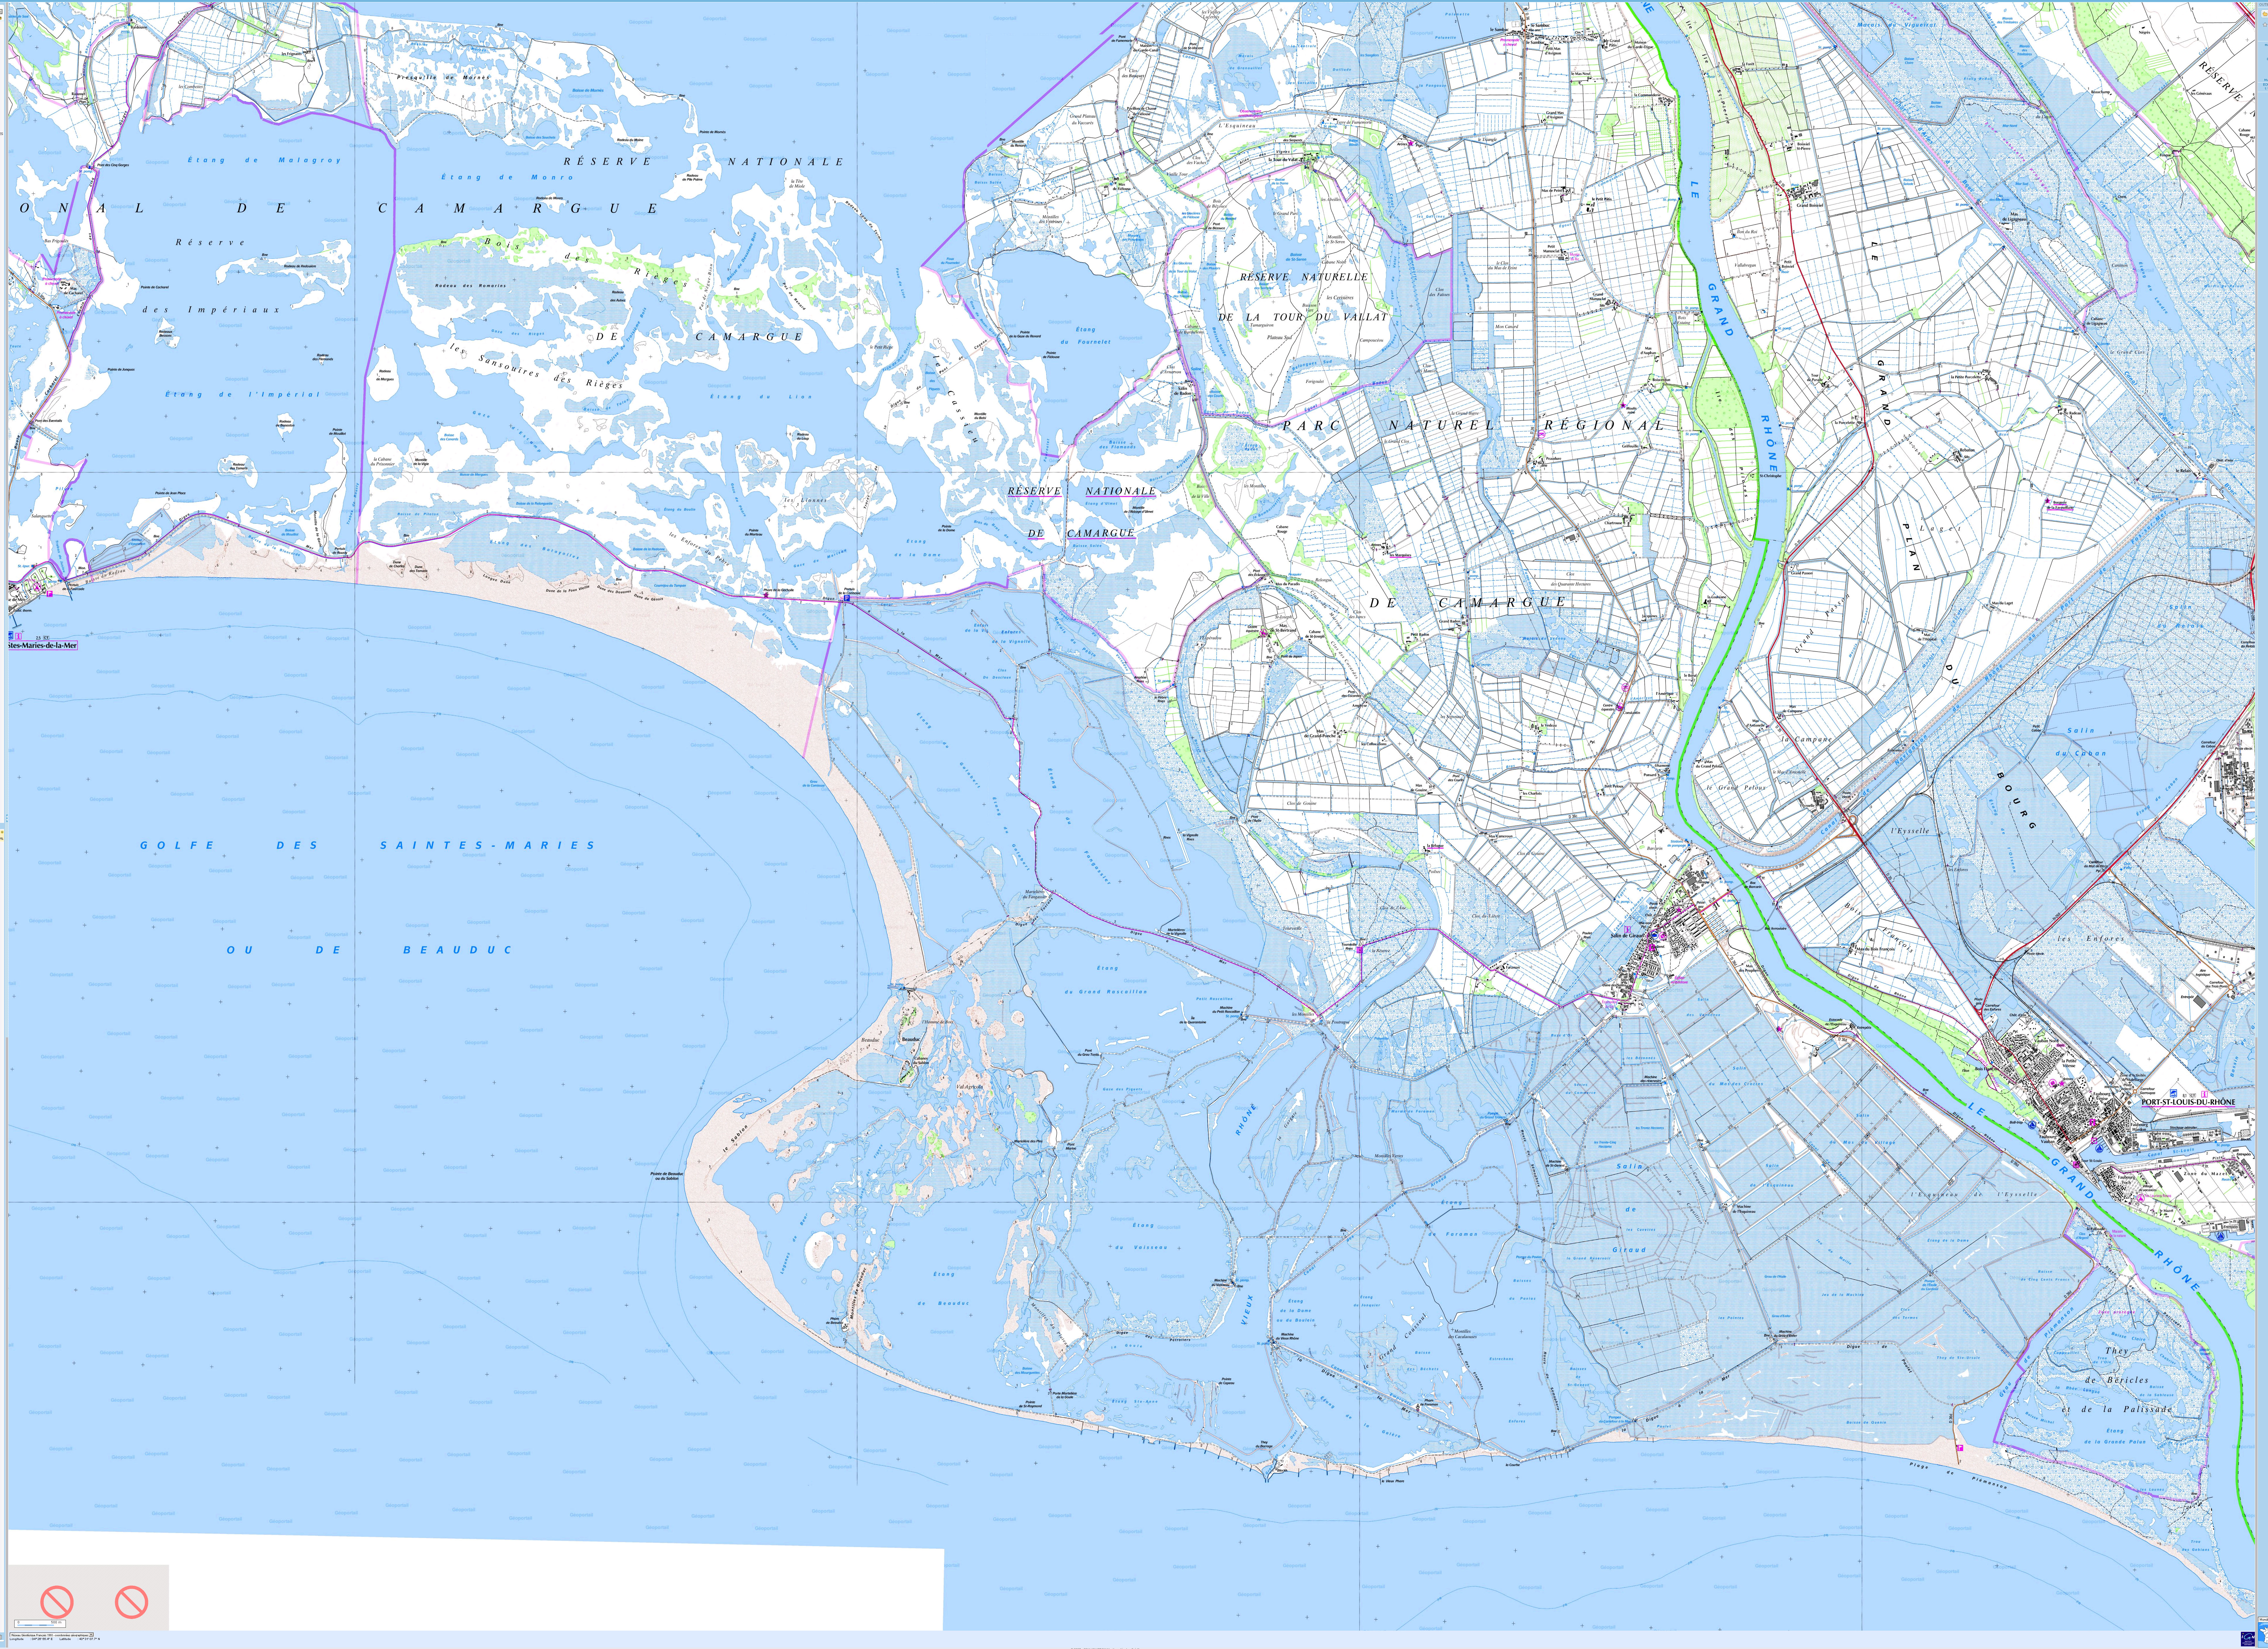Click the sailboat icon beside Ball-trap
2268x1649 pixels.
point(2032,1125)
